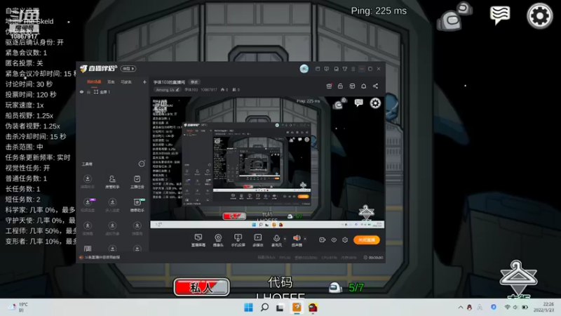Download tool left of 榜单助手

point(112,205)
